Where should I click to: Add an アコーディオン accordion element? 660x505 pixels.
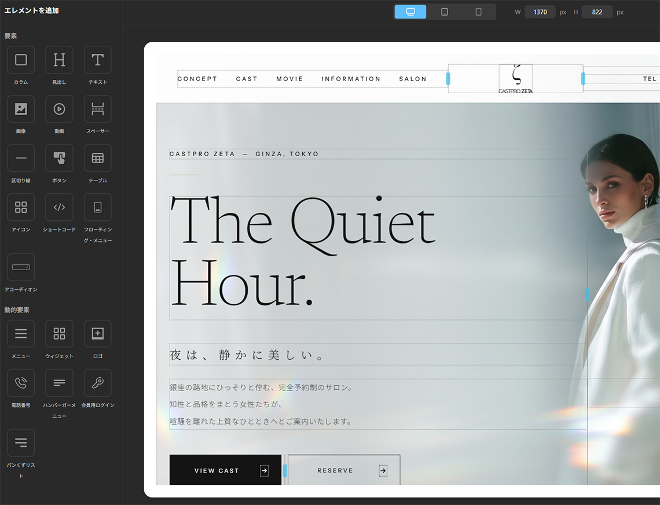[21, 267]
